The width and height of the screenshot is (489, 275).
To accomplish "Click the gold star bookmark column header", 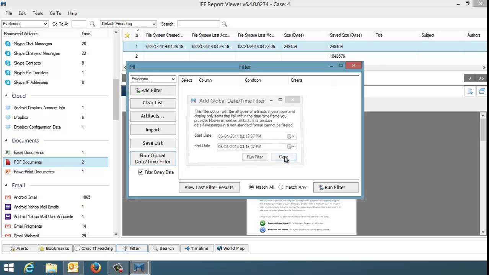I will [127, 35].
